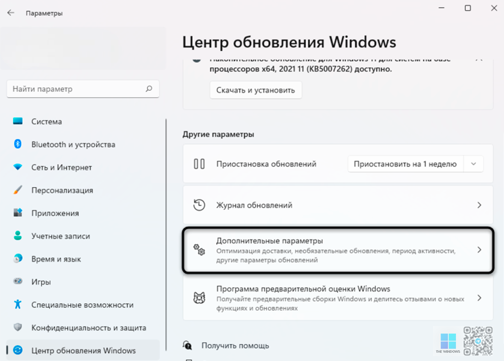Click the history clock icon for Журнал обновлений
504x361 pixels.
199,205
